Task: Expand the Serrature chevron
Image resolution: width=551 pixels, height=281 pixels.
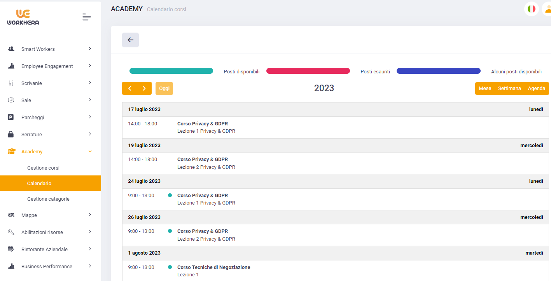Action: pos(90,134)
